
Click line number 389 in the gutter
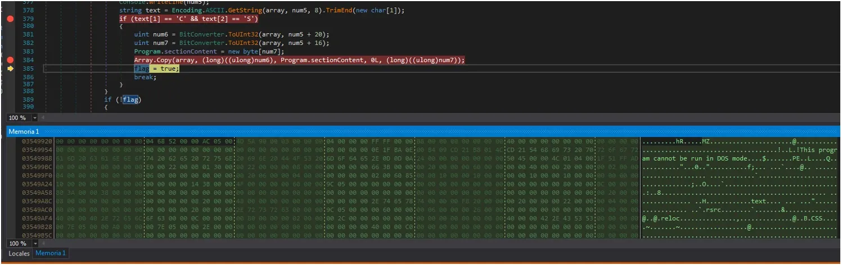(x=28, y=99)
